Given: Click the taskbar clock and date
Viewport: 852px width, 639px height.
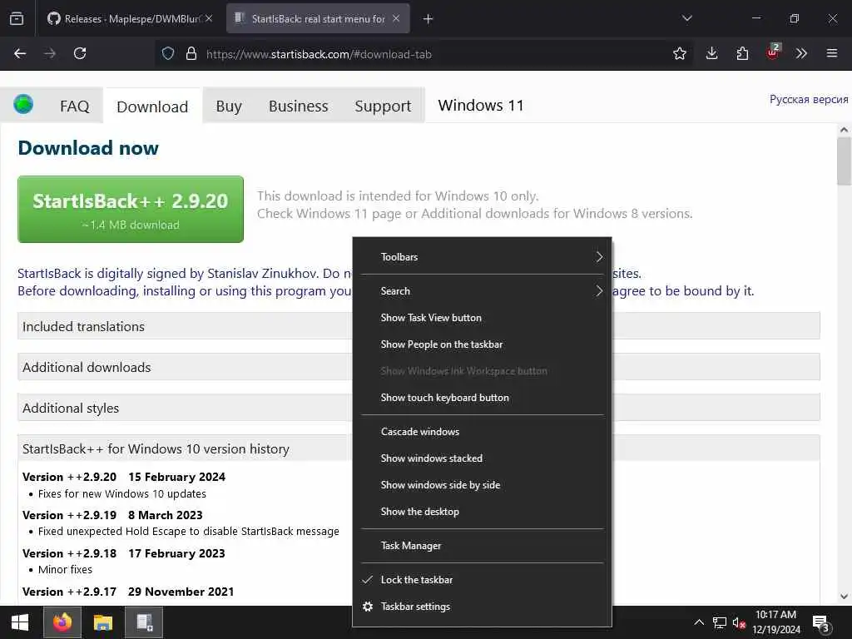Looking at the screenshot, I should 776,622.
